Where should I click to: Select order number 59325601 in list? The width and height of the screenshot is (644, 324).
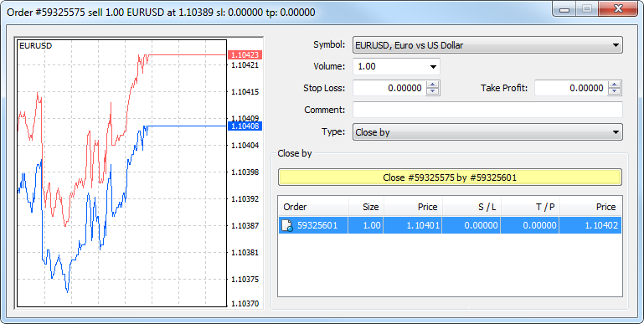pyautogui.click(x=317, y=225)
